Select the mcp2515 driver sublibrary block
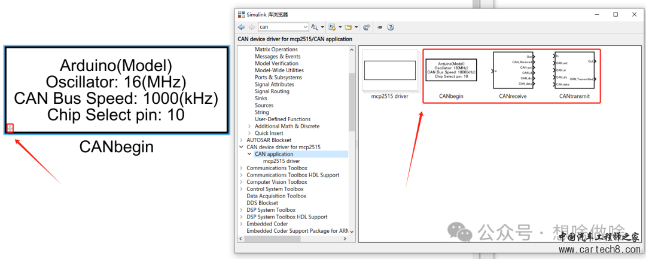 pyautogui.click(x=390, y=70)
